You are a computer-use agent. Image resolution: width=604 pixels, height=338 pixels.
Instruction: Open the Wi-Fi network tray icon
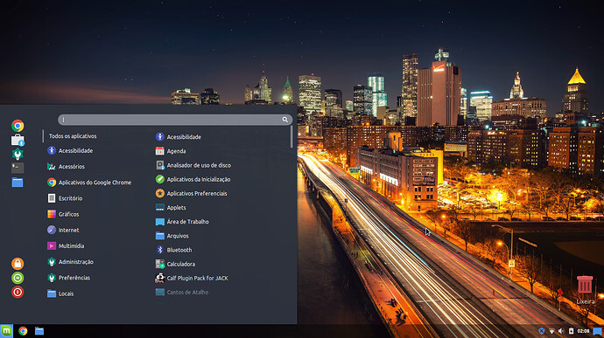point(551,331)
